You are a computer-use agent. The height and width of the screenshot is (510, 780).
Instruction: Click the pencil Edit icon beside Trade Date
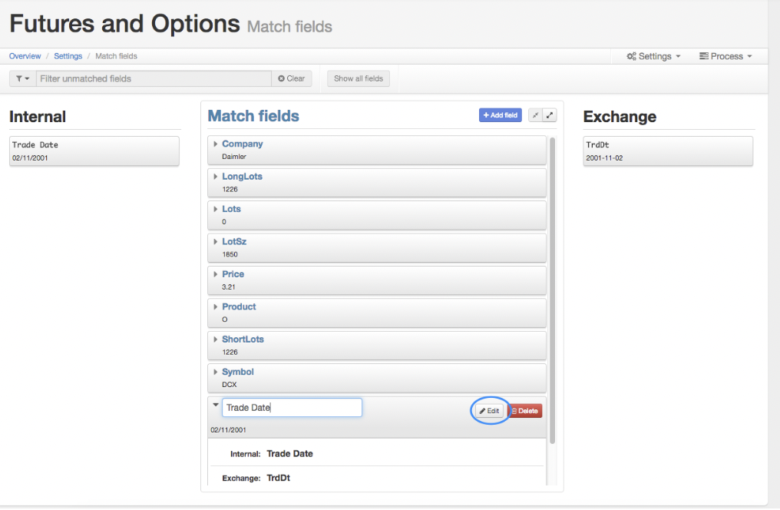click(x=481, y=410)
